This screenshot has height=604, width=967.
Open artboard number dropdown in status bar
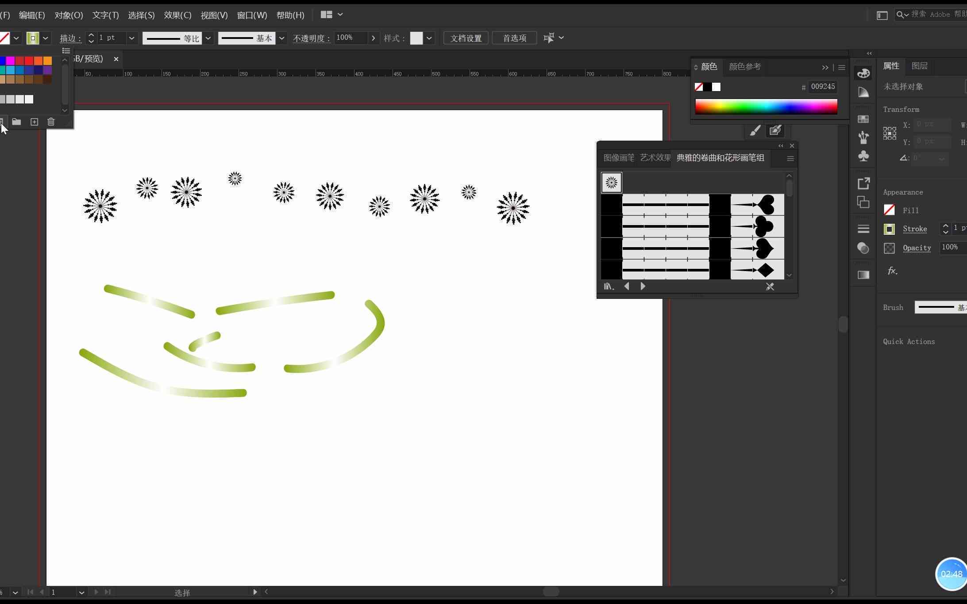(81, 592)
